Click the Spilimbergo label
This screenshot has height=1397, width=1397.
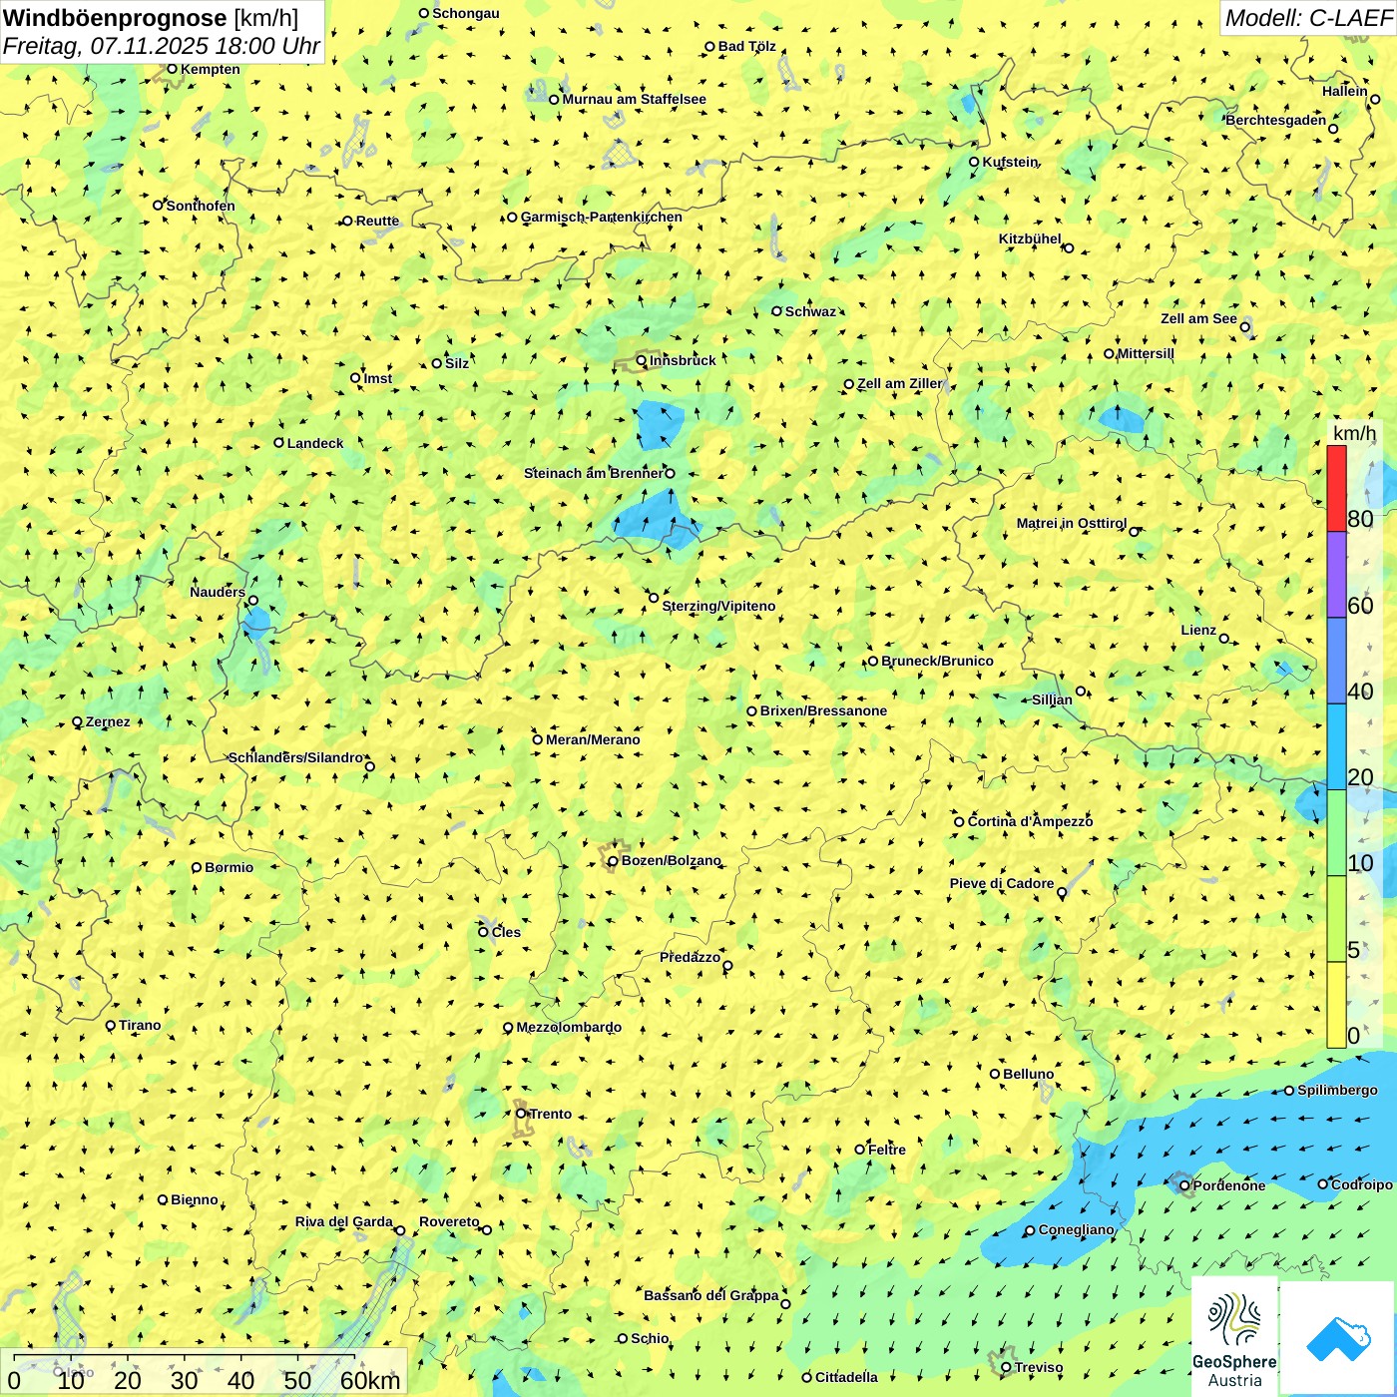click(1337, 1090)
